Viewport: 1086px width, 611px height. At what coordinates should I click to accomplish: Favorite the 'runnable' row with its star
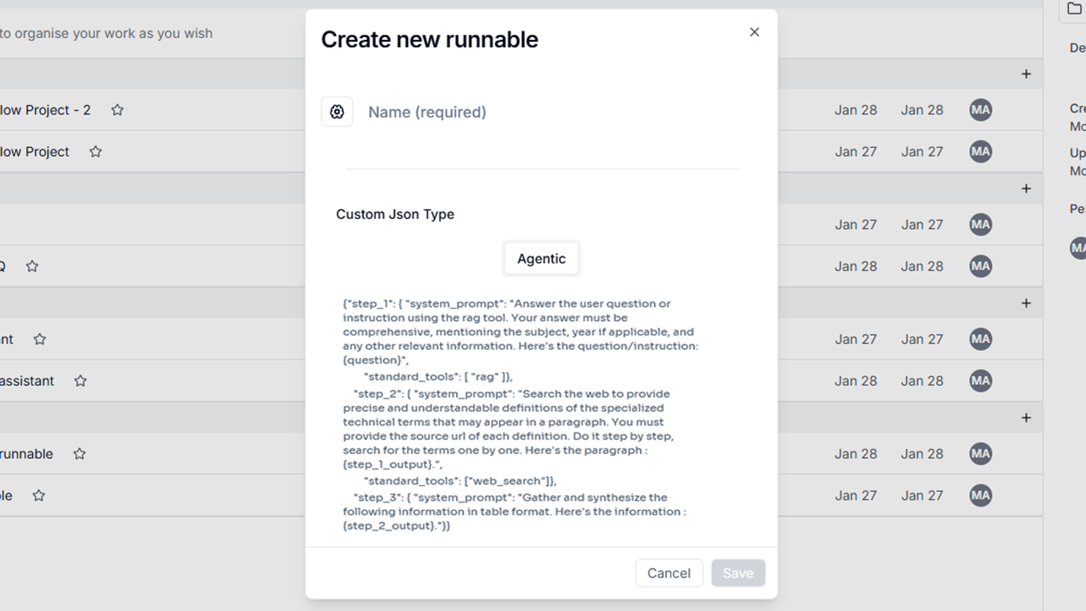[x=79, y=453]
